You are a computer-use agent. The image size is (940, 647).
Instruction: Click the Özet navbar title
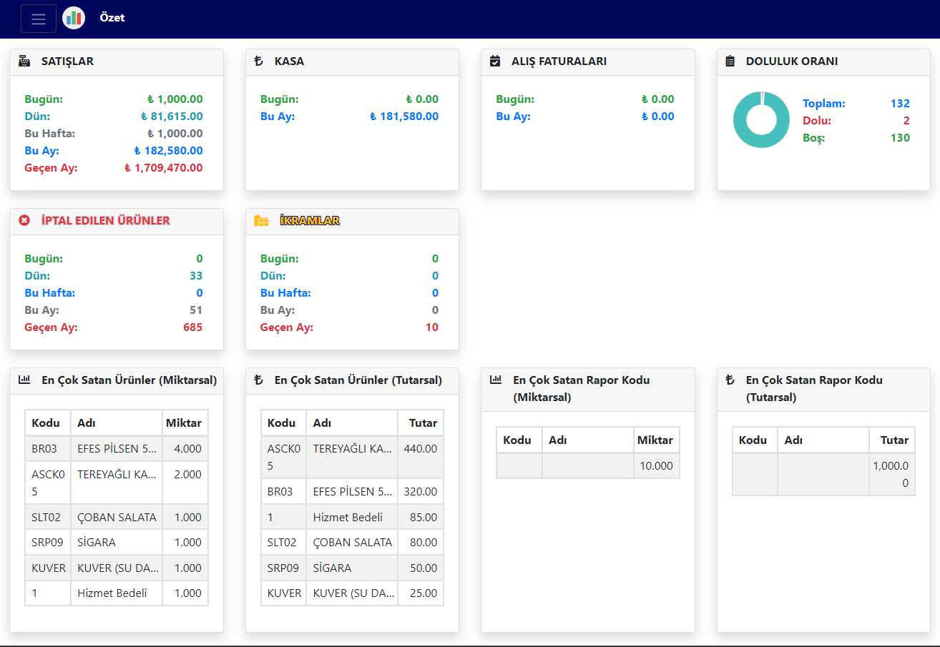tap(112, 18)
